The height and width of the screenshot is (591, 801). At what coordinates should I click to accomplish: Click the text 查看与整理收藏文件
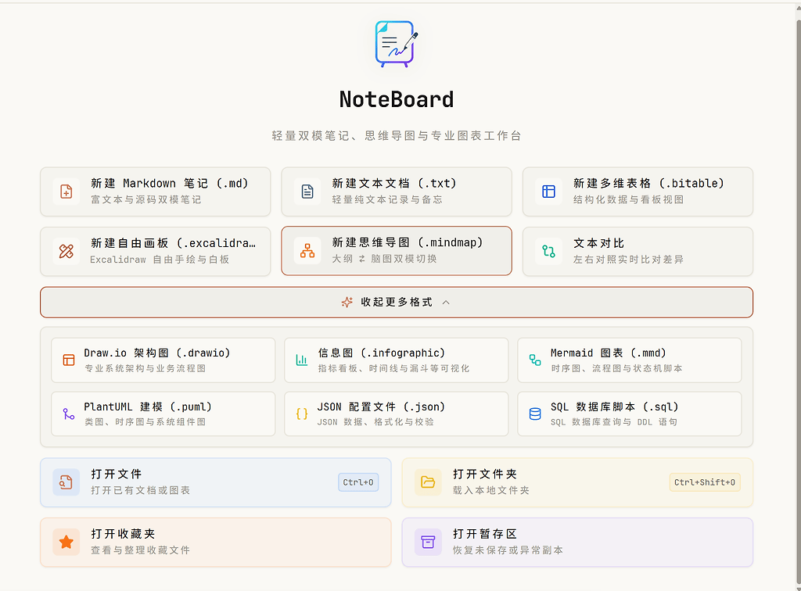[141, 550]
